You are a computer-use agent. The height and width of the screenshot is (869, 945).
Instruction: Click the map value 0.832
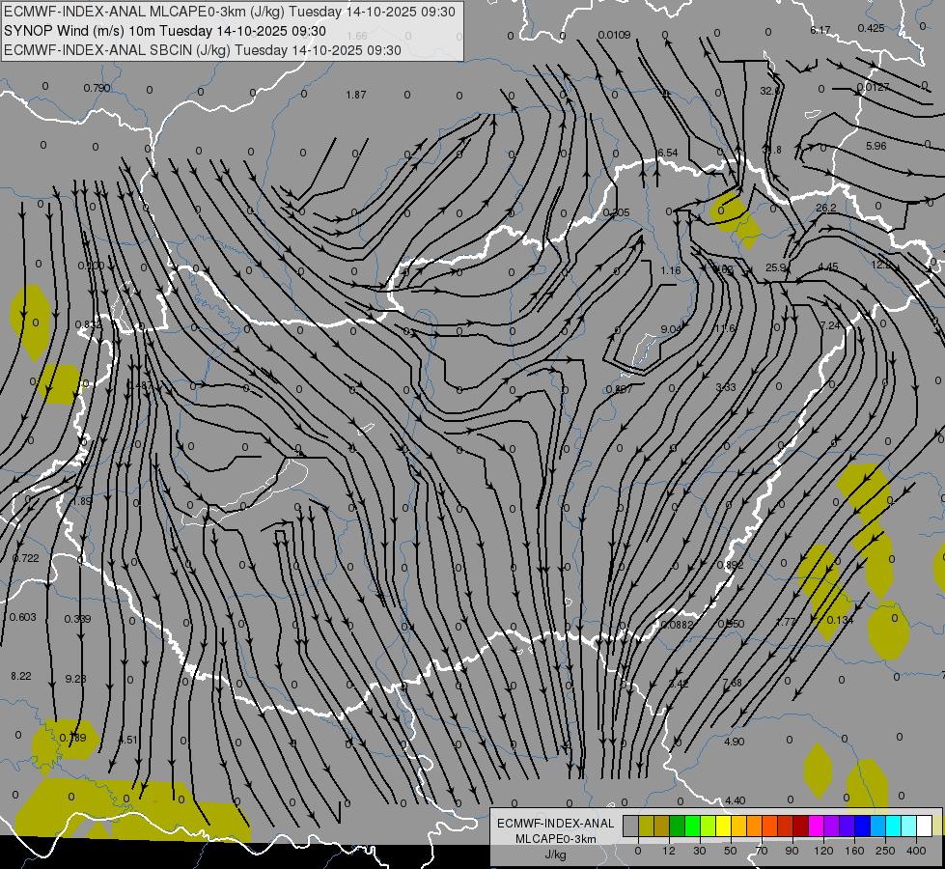(x=89, y=324)
